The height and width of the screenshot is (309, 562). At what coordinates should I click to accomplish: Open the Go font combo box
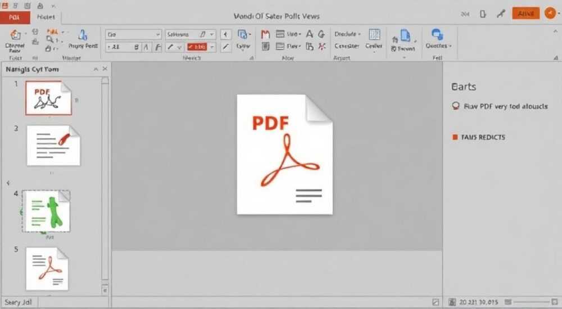point(133,34)
